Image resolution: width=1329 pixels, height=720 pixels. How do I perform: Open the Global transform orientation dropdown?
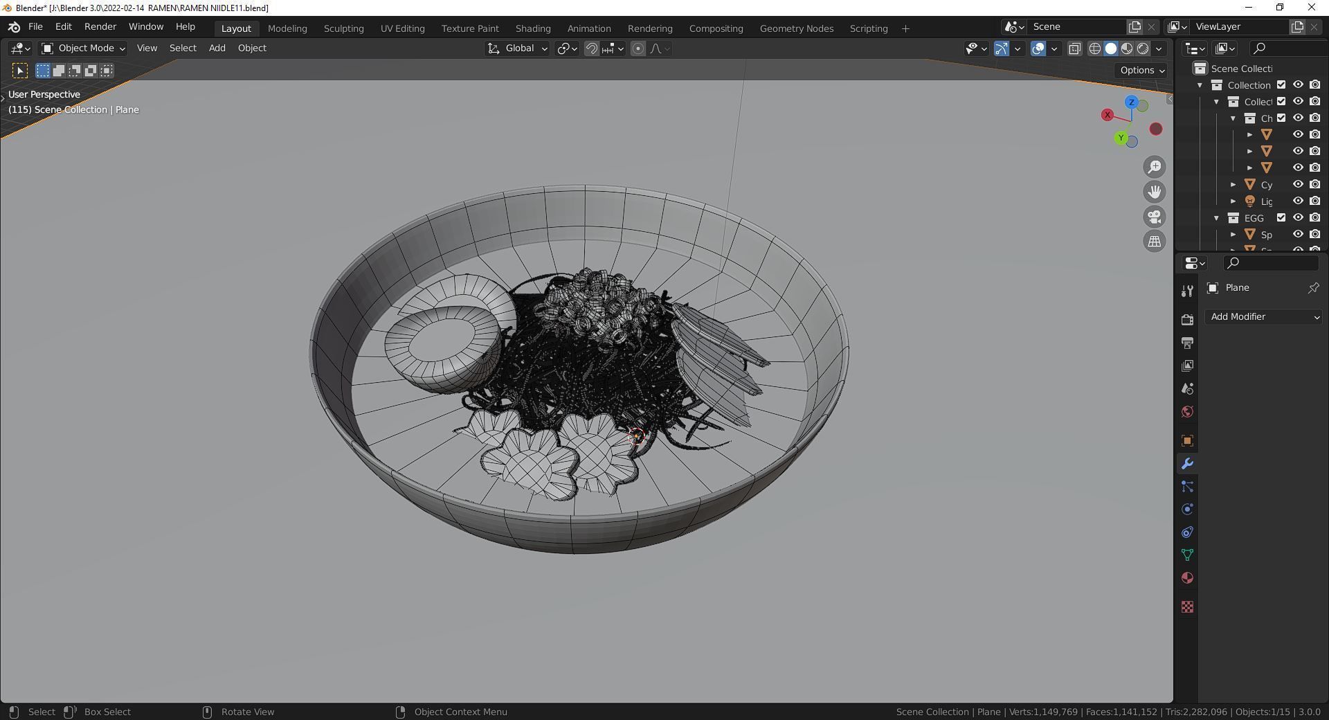(517, 48)
